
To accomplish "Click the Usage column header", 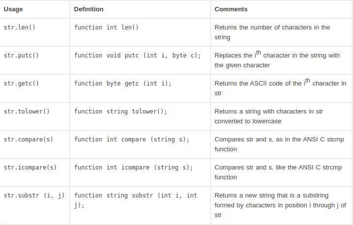I will (x=13, y=9).
